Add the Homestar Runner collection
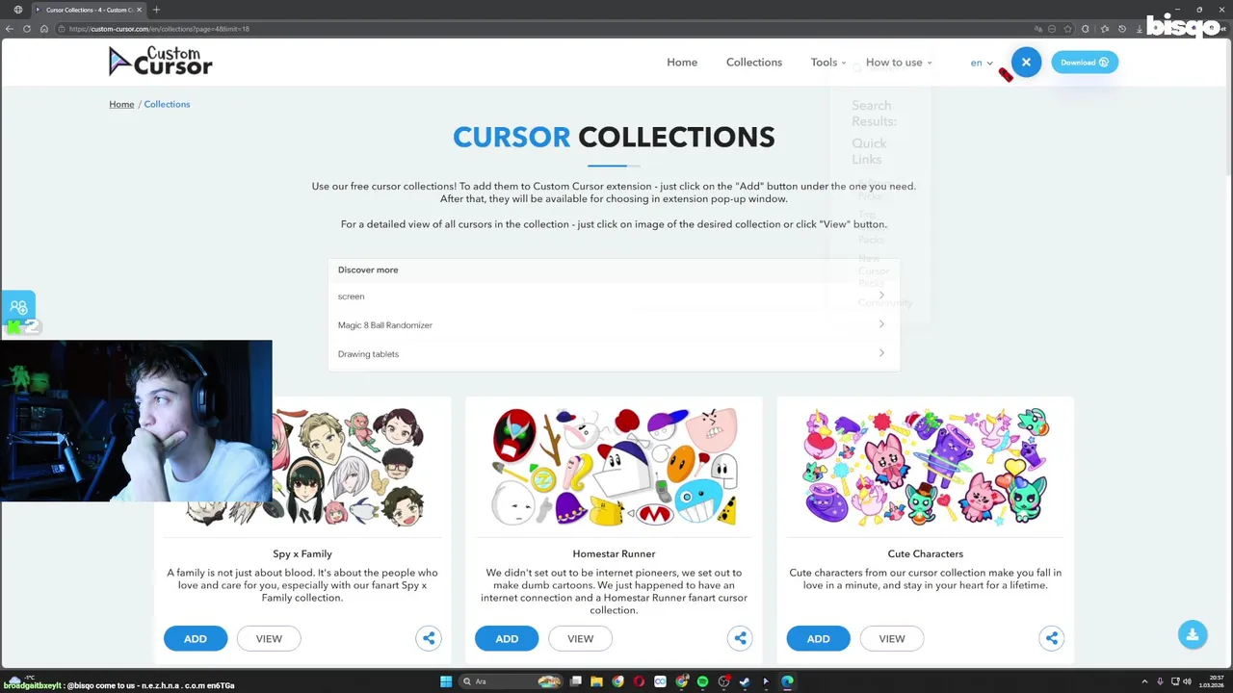Image resolution: width=1233 pixels, height=693 pixels. [507, 638]
